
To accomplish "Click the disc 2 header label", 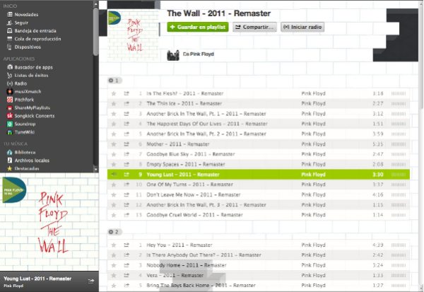I will coord(114,232).
